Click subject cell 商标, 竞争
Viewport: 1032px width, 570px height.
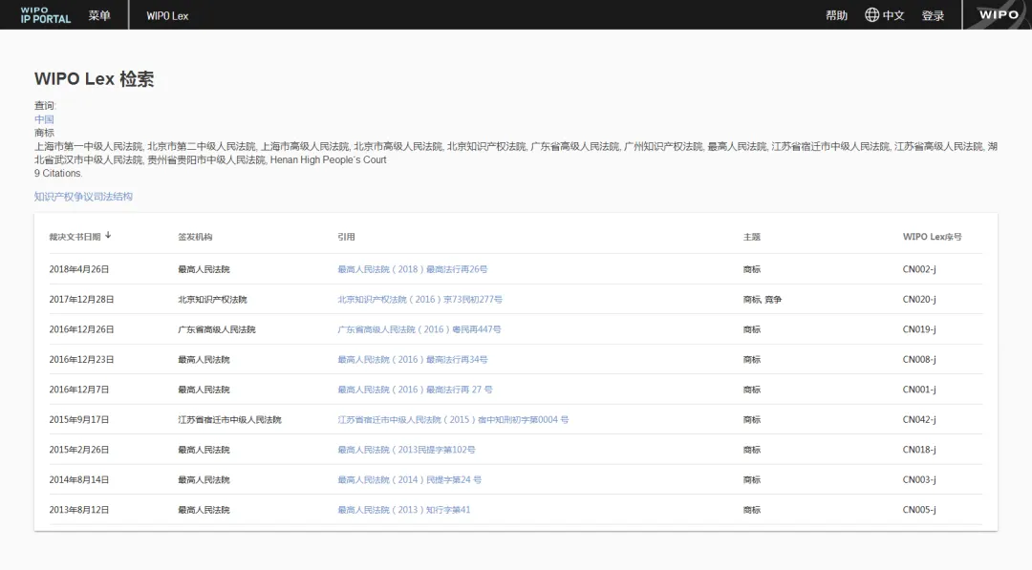(763, 299)
